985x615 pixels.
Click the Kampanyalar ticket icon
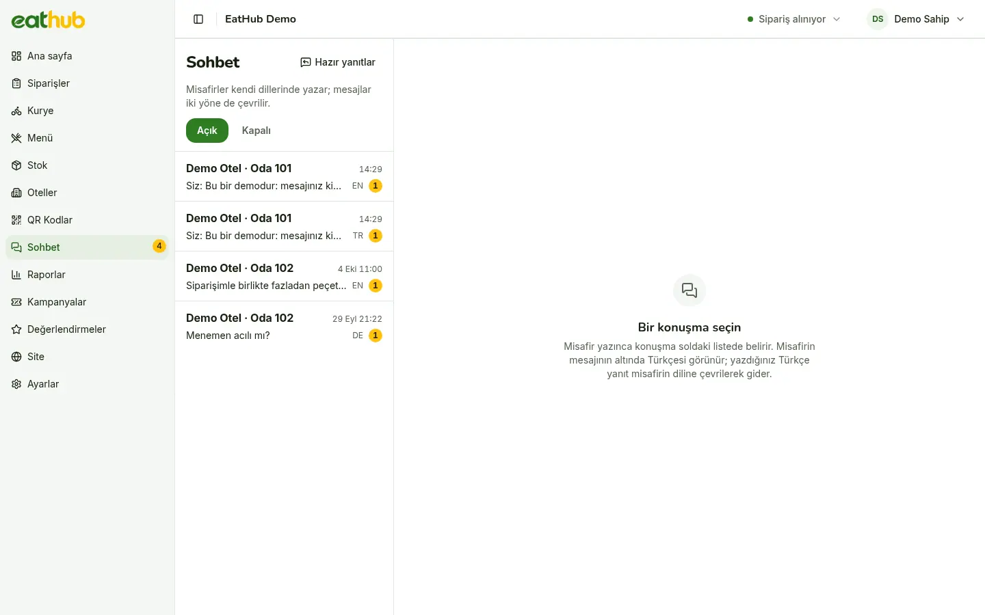tap(16, 302)
